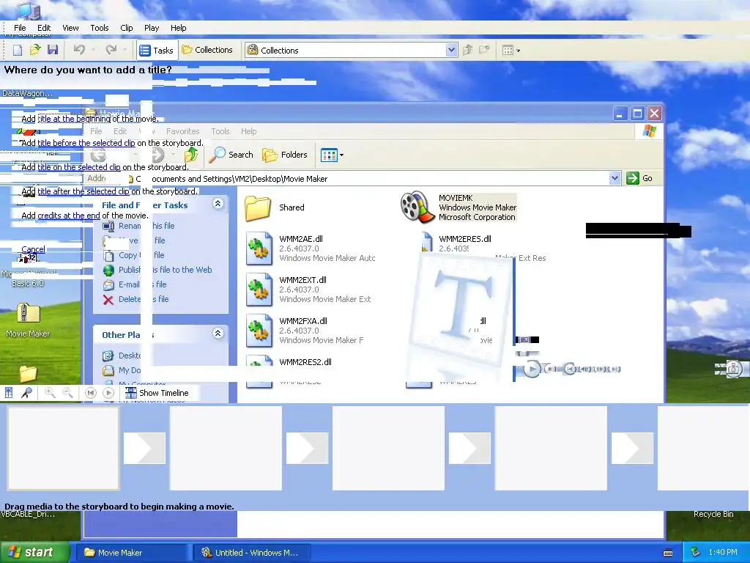This screenshot has width=750, height=563.
Task: Click the New Collection Folder icon
Action: pos(485,50)
